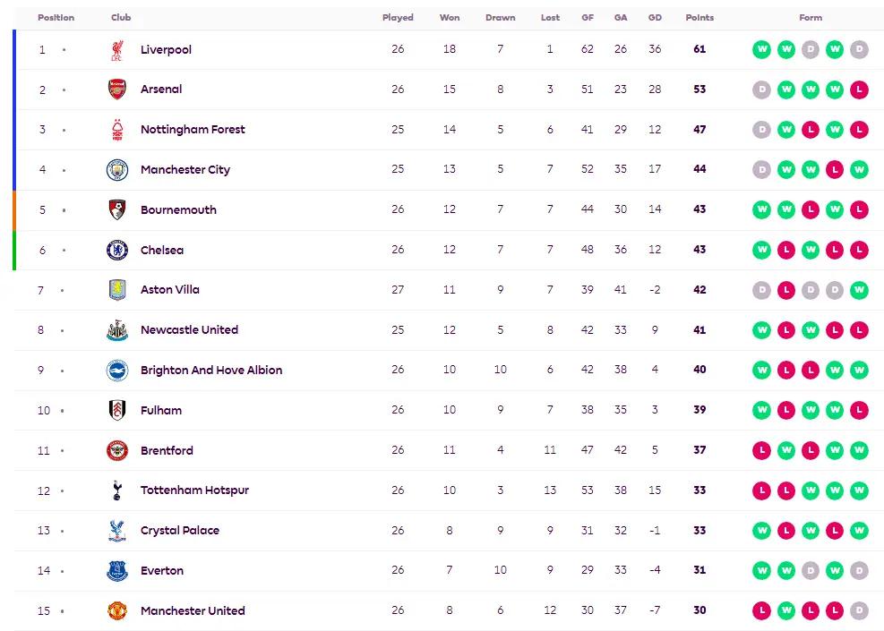Click the Everton club crest
884x631 pixels.
coord(117,571)
